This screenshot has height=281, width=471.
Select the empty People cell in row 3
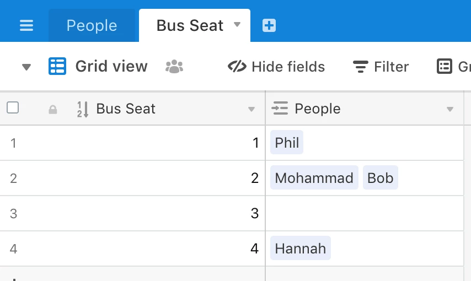(x=364, y=213)
